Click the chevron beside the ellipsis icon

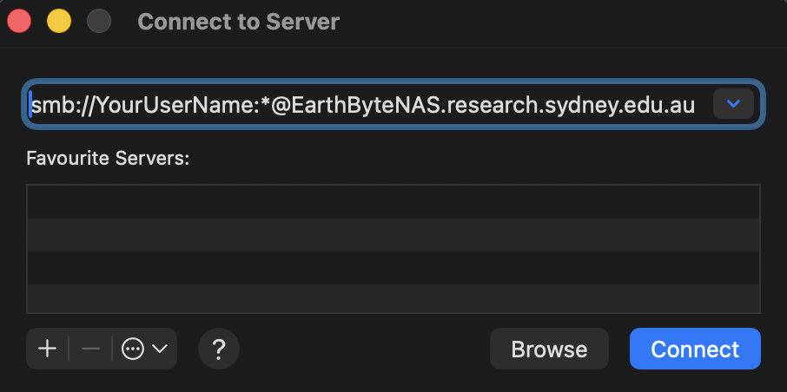[160, 349]
